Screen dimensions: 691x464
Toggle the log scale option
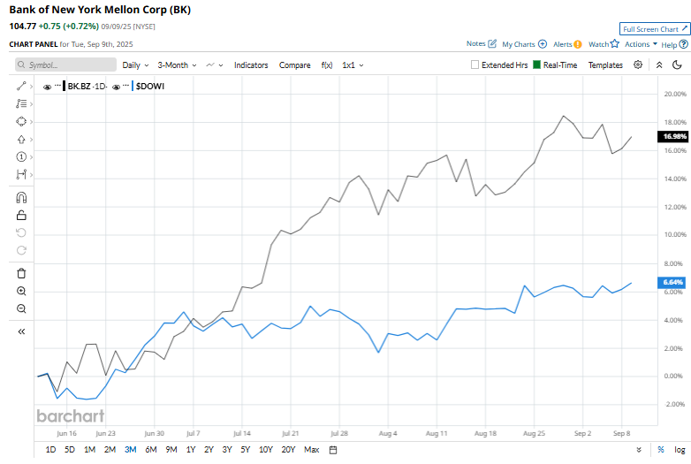pyautogui.click(x=680, y=450)
